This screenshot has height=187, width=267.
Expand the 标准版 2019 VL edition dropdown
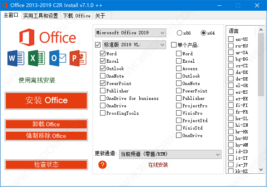tap(134, 45)
